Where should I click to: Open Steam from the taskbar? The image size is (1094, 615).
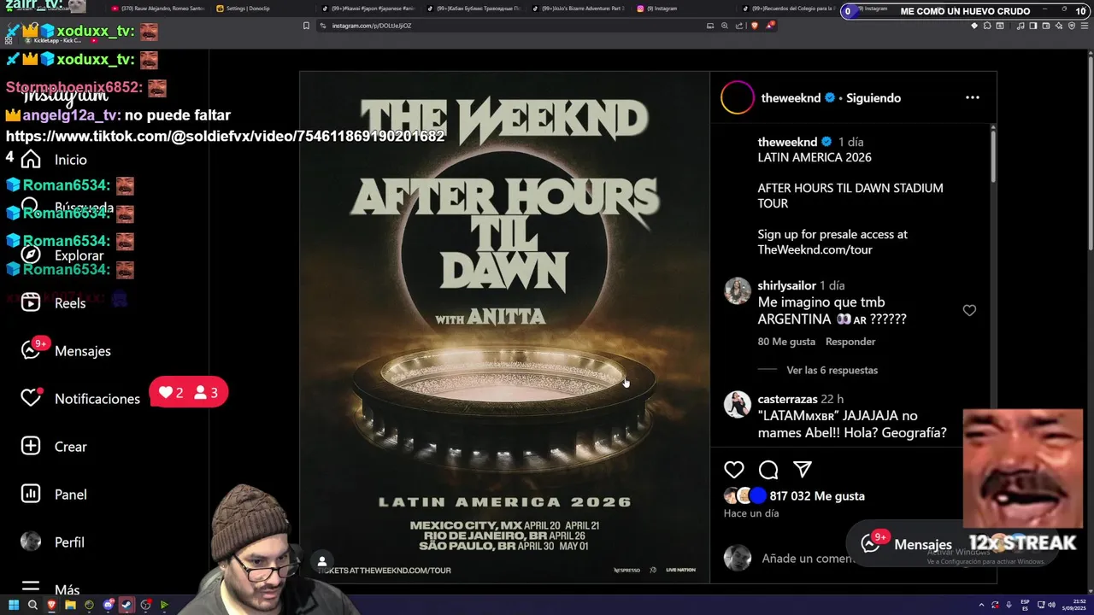tap(126, 605)
